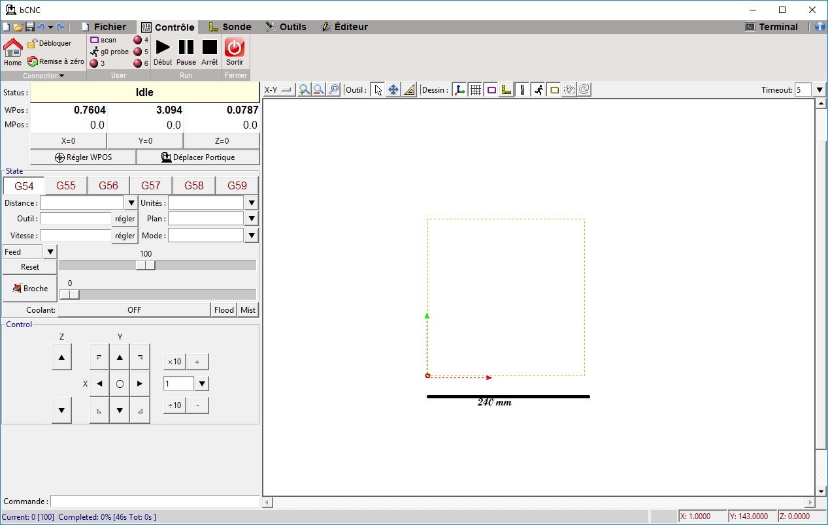
Task: Open the Unités dropdown
Action: point(251,203)
